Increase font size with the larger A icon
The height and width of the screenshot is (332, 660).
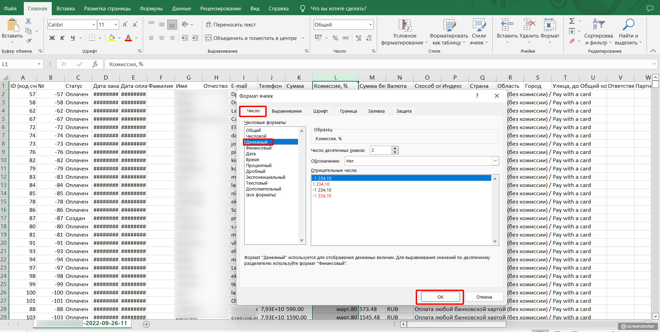pyautogui.click(x=125, y=24)
